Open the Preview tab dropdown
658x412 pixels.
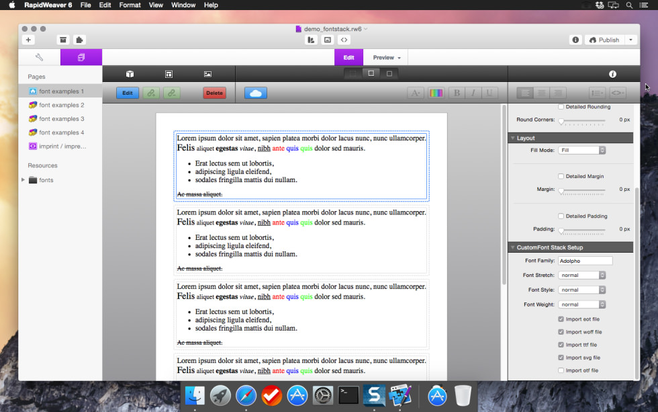click(387, 58)
